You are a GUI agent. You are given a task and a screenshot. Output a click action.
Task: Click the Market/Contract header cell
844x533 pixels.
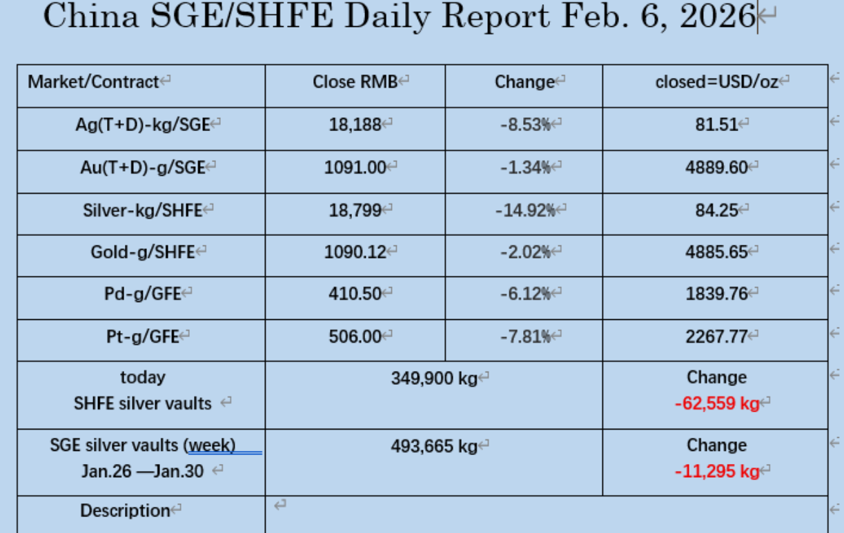(94, 82)
